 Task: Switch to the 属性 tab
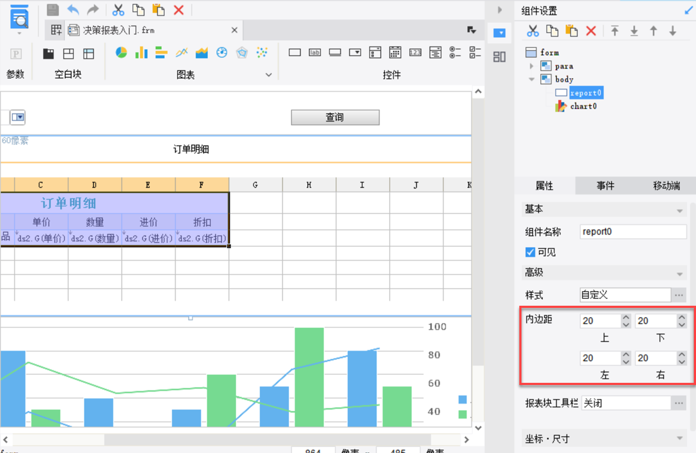[x=544, y=186]
